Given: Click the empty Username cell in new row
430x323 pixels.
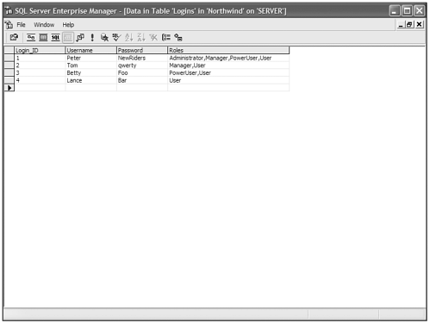Looking at the screenshot, I should coord(90,88).
